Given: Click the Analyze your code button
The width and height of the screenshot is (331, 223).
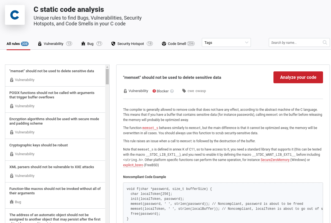Looking at the screenshot, I should click(298, 77).
